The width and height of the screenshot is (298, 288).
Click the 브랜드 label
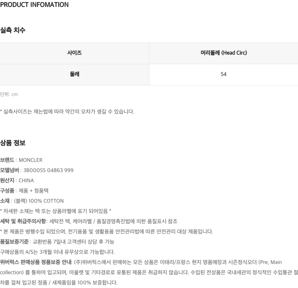pos(7,160)
